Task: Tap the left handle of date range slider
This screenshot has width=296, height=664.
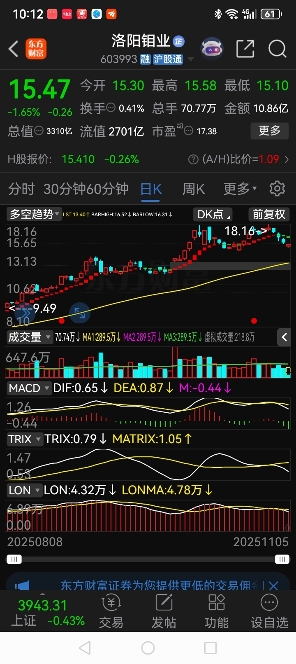Action: click(14, 559)
